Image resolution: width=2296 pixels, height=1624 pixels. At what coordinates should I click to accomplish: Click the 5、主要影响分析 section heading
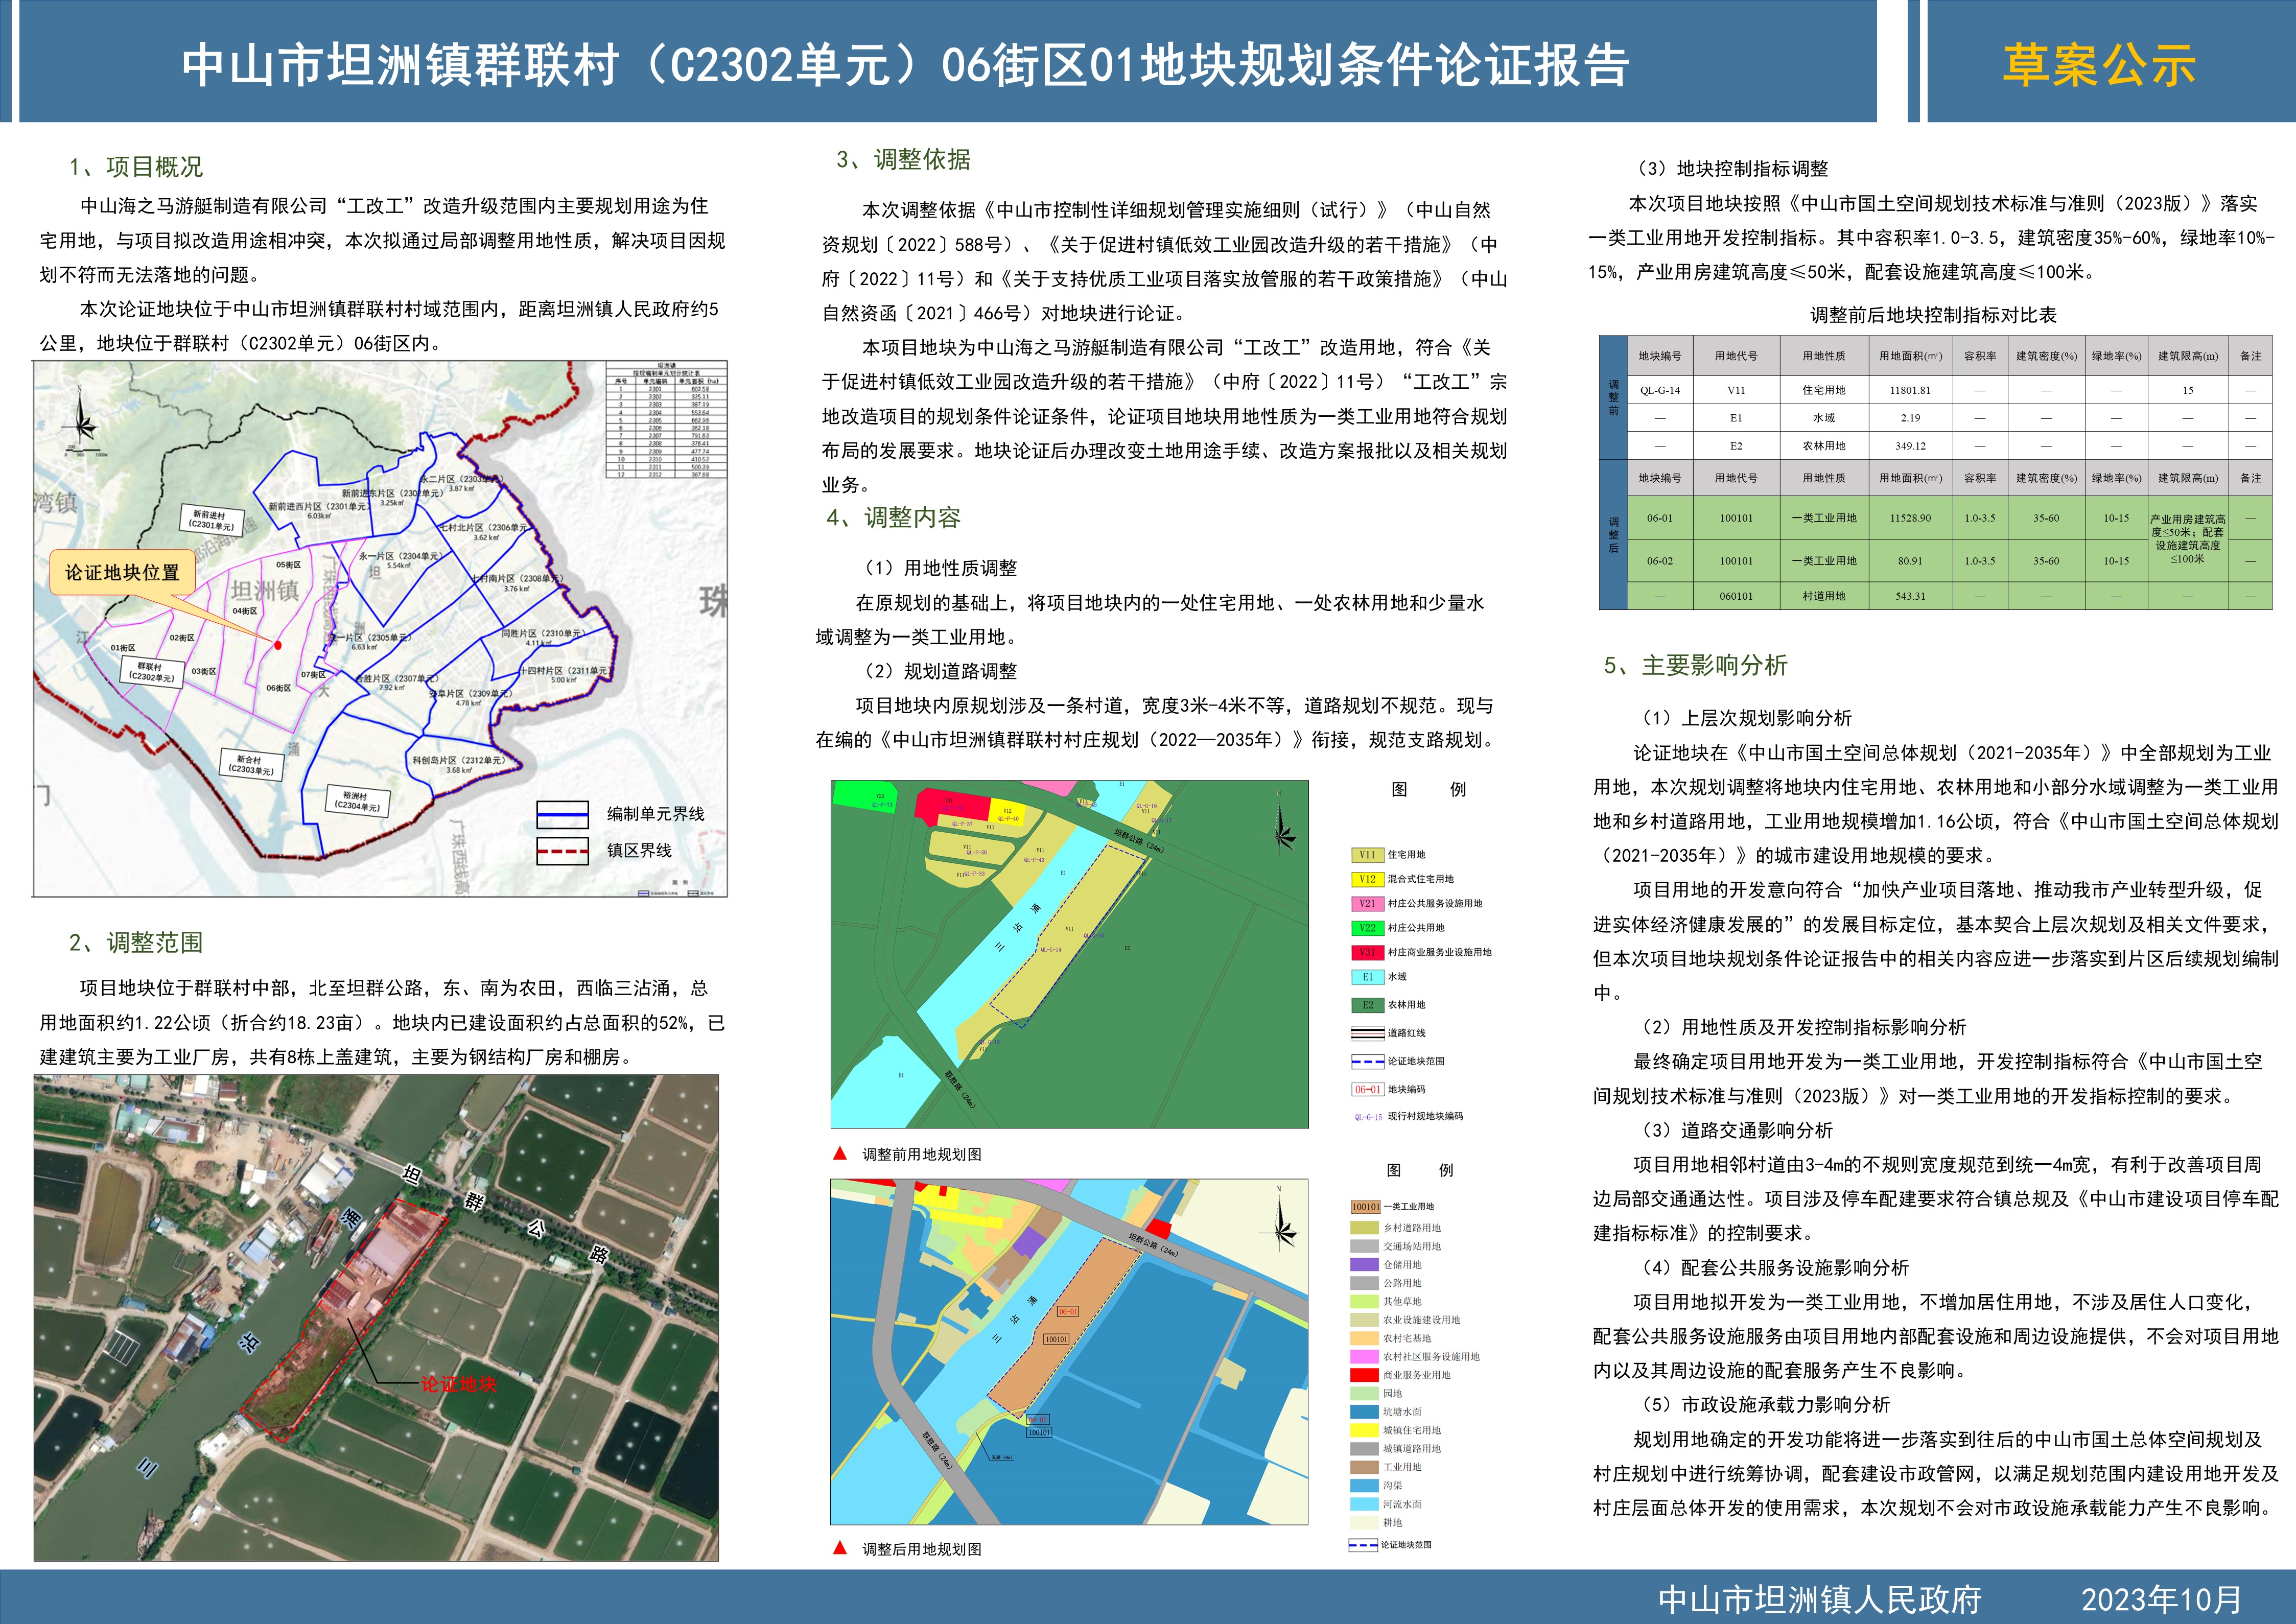click(x=1695, y=666)
